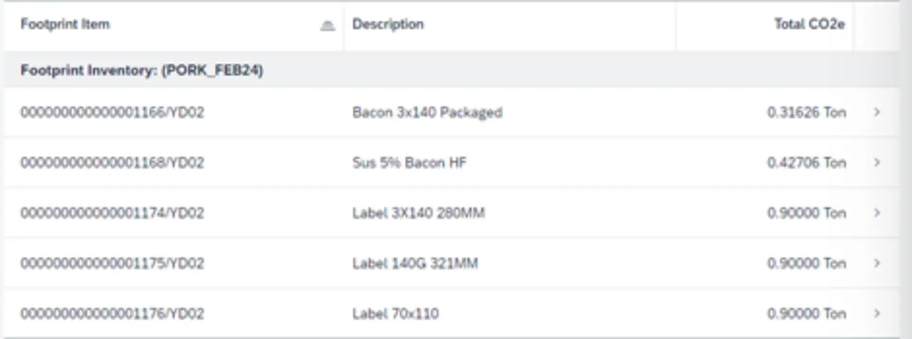Open details arrow for Label 3X140 280MM
The width and height of the screenshot is (912, 339).
[x=877, y=213]
